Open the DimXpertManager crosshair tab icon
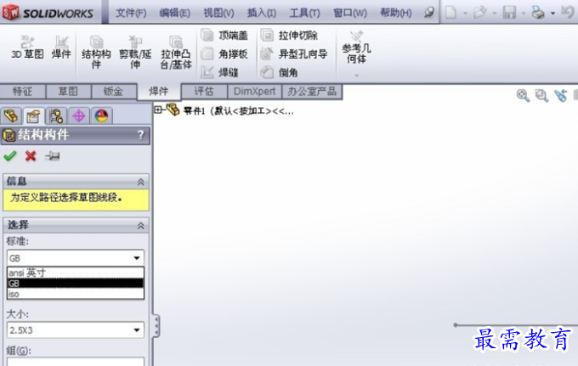Image resolution: width=578 pixels, height=366 pixels. (x=78, y=116)
